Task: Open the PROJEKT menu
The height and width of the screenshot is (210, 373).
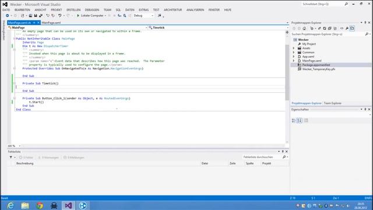Action: click(57, 10)
